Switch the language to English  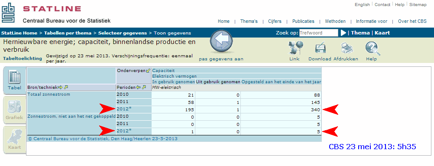click(x=362, y=5)
